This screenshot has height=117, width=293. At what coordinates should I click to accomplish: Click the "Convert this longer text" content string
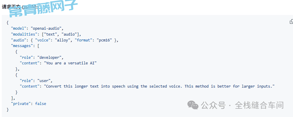159,86
